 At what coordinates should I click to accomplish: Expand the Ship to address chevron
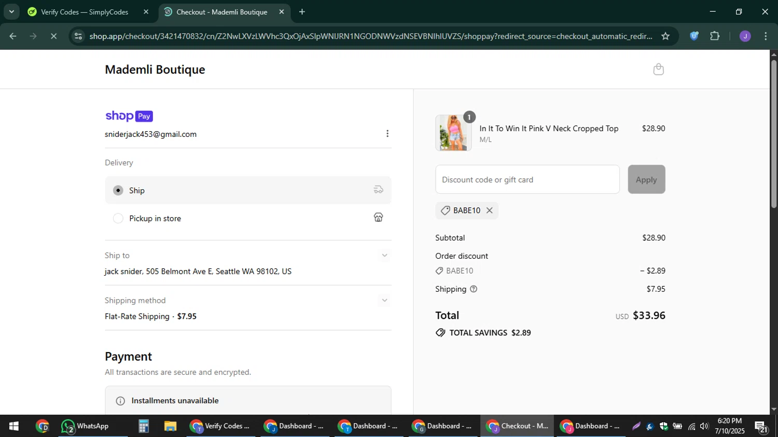384,255
